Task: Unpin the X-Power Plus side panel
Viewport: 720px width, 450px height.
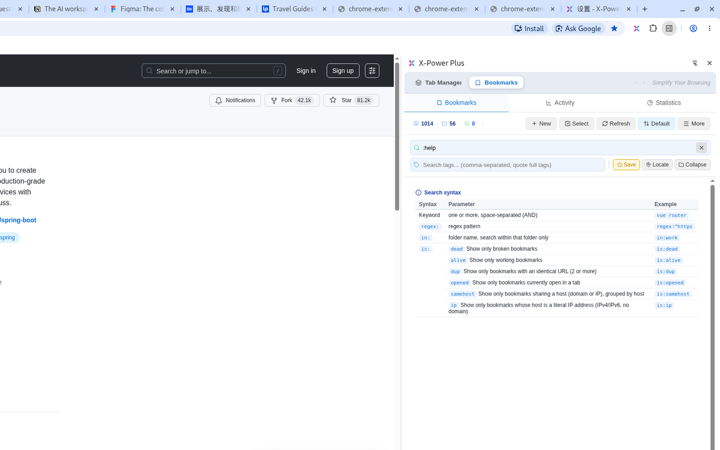Action: 695,64
